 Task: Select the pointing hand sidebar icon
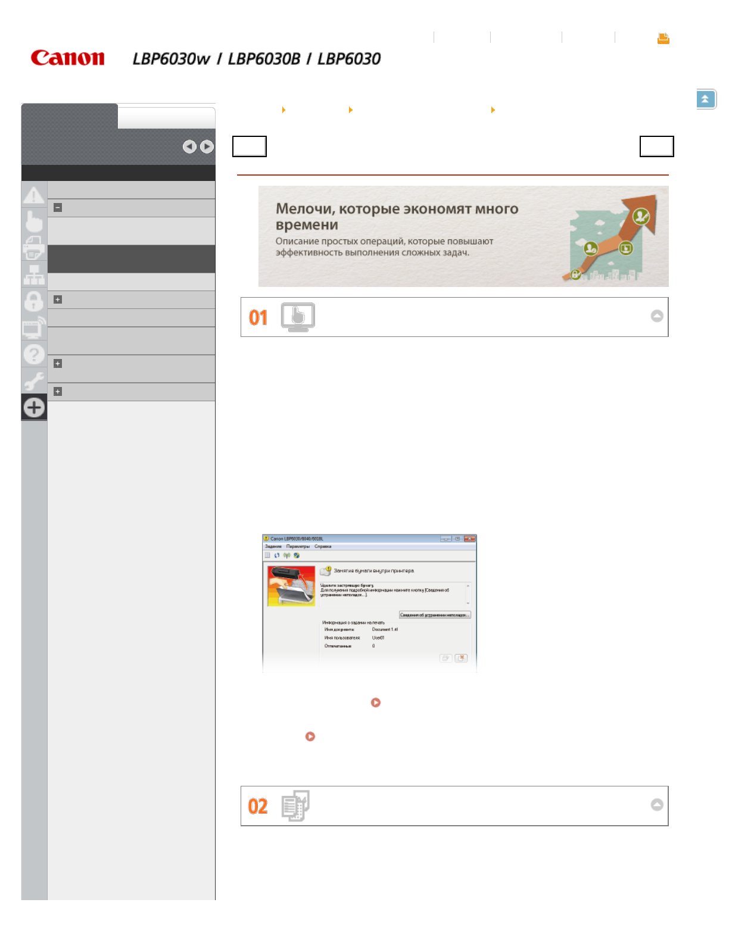coord(34,221)
